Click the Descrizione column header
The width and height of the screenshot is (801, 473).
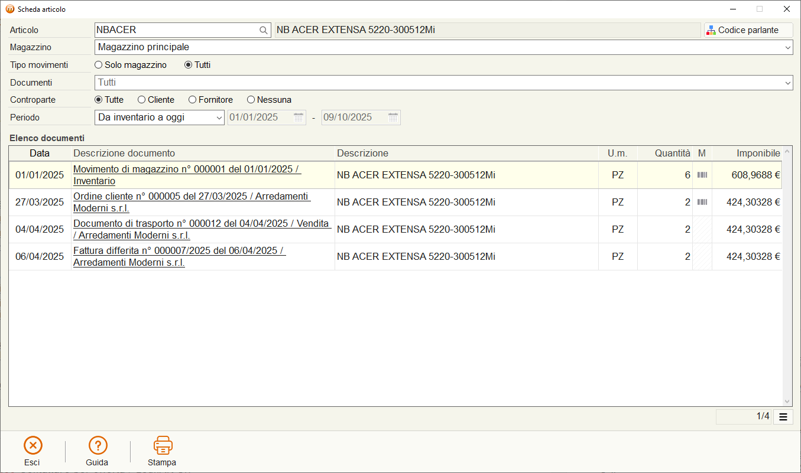[x=466, y=153]
